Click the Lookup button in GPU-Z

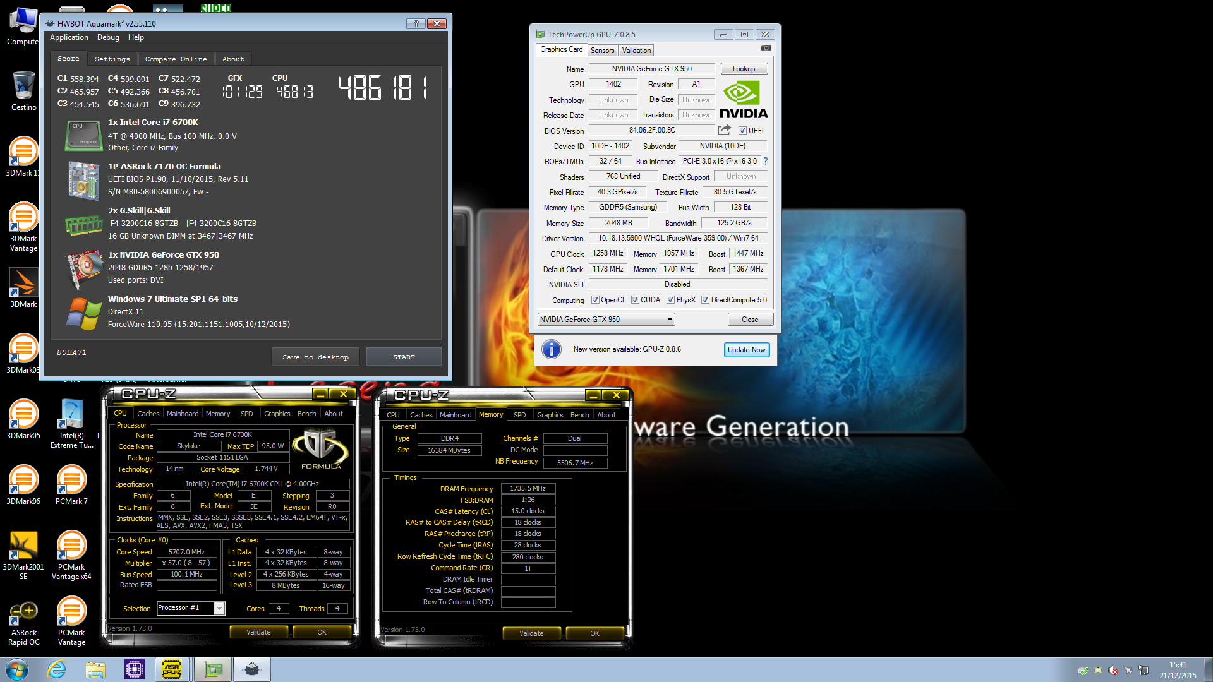744,69
